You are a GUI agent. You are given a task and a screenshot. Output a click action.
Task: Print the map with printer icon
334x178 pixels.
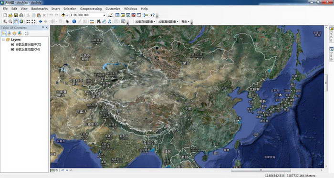[21, 15]
